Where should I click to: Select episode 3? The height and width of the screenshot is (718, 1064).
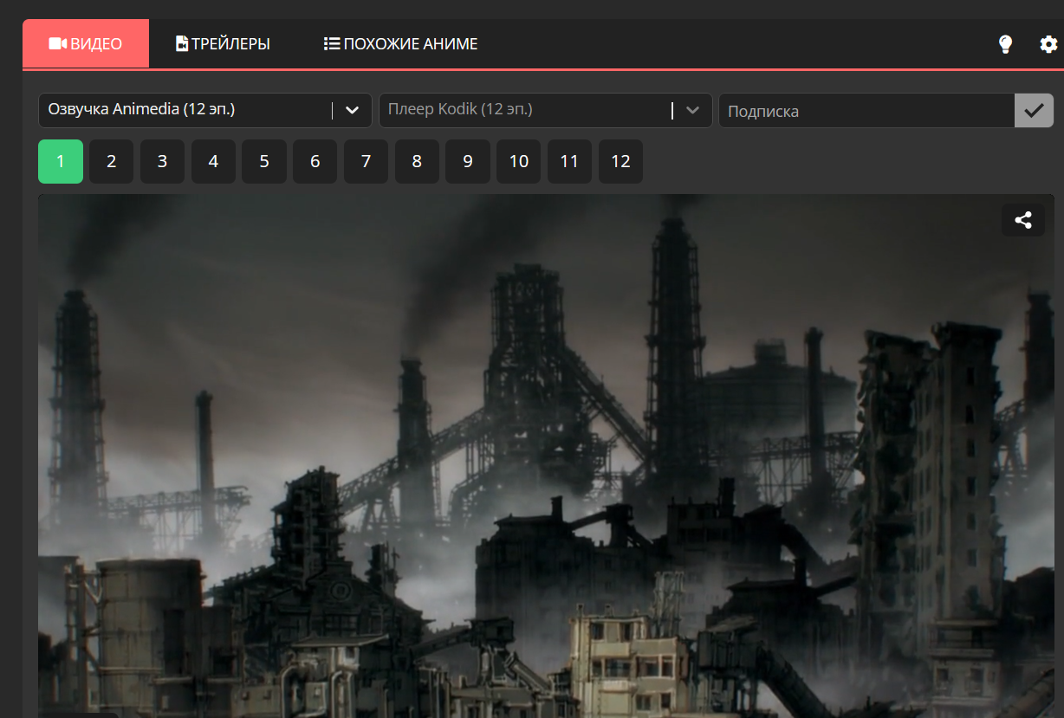(x=162, y=161)
